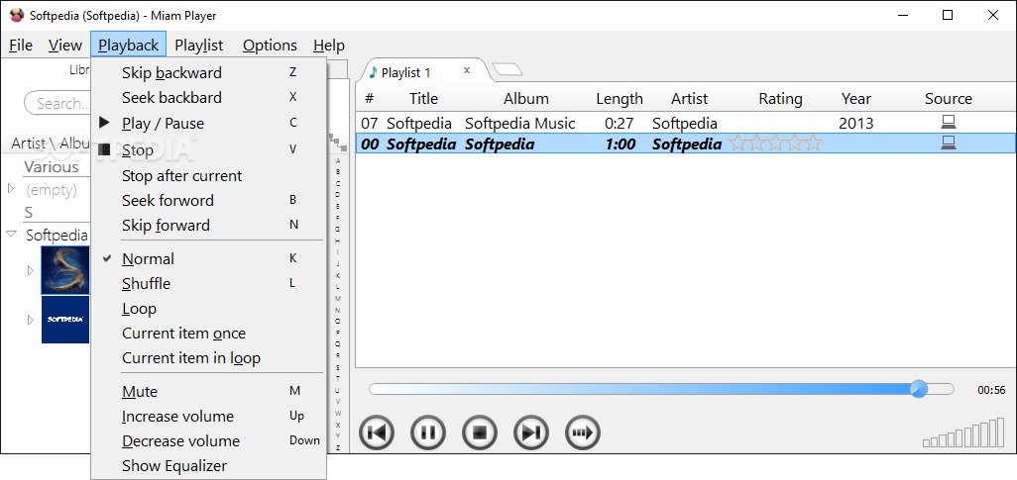Click the music note icon on Playlist 1 tab

(373, 72)
